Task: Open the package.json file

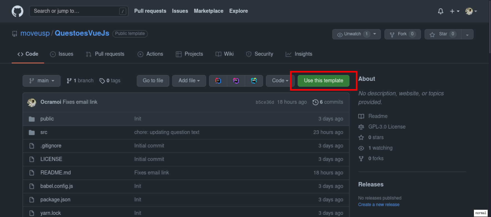Action: (55, 200)
